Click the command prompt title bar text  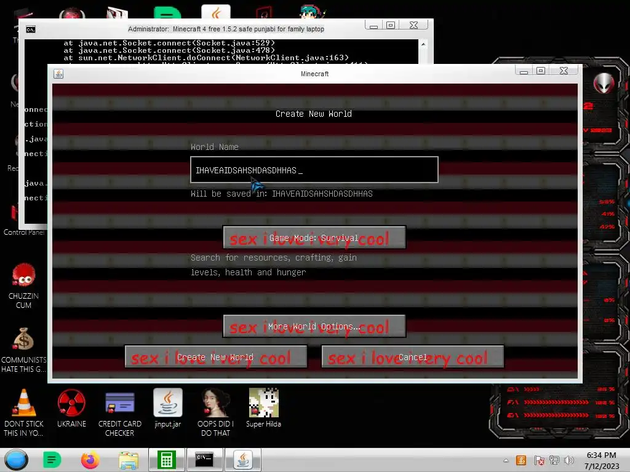[226, 29]
